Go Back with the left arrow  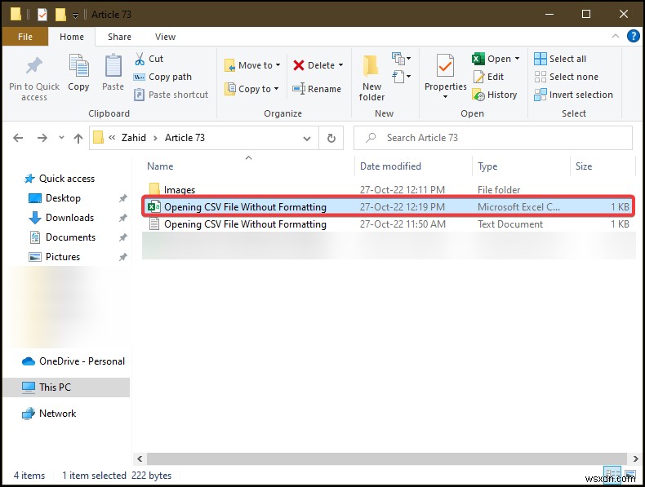18,138
